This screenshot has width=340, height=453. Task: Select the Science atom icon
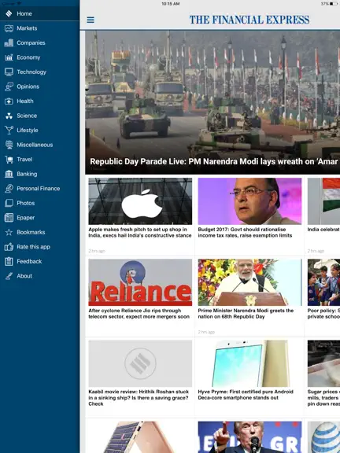[x=9, y=116]
